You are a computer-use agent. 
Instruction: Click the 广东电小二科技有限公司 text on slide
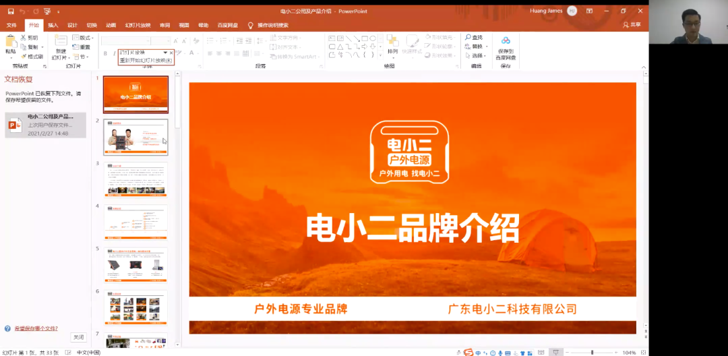coord(512,309)
